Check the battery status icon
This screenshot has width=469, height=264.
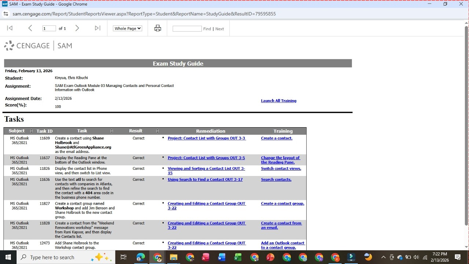click(408, 257)
